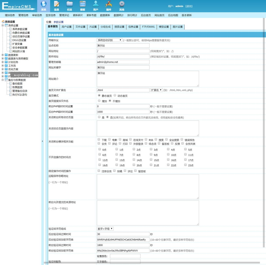The image size is (266, 265).
Task: Click the 插件 plugin tools icon
Action: 109,4
